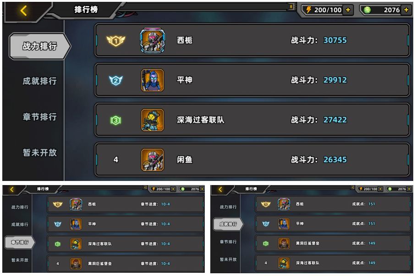Viewport: 416px width, 276px height.
Task: Open 深海过客联队 row with 27422 power
Action: click(x=252, y=120)
